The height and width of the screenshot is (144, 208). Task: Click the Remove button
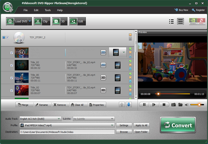[61, 105]
